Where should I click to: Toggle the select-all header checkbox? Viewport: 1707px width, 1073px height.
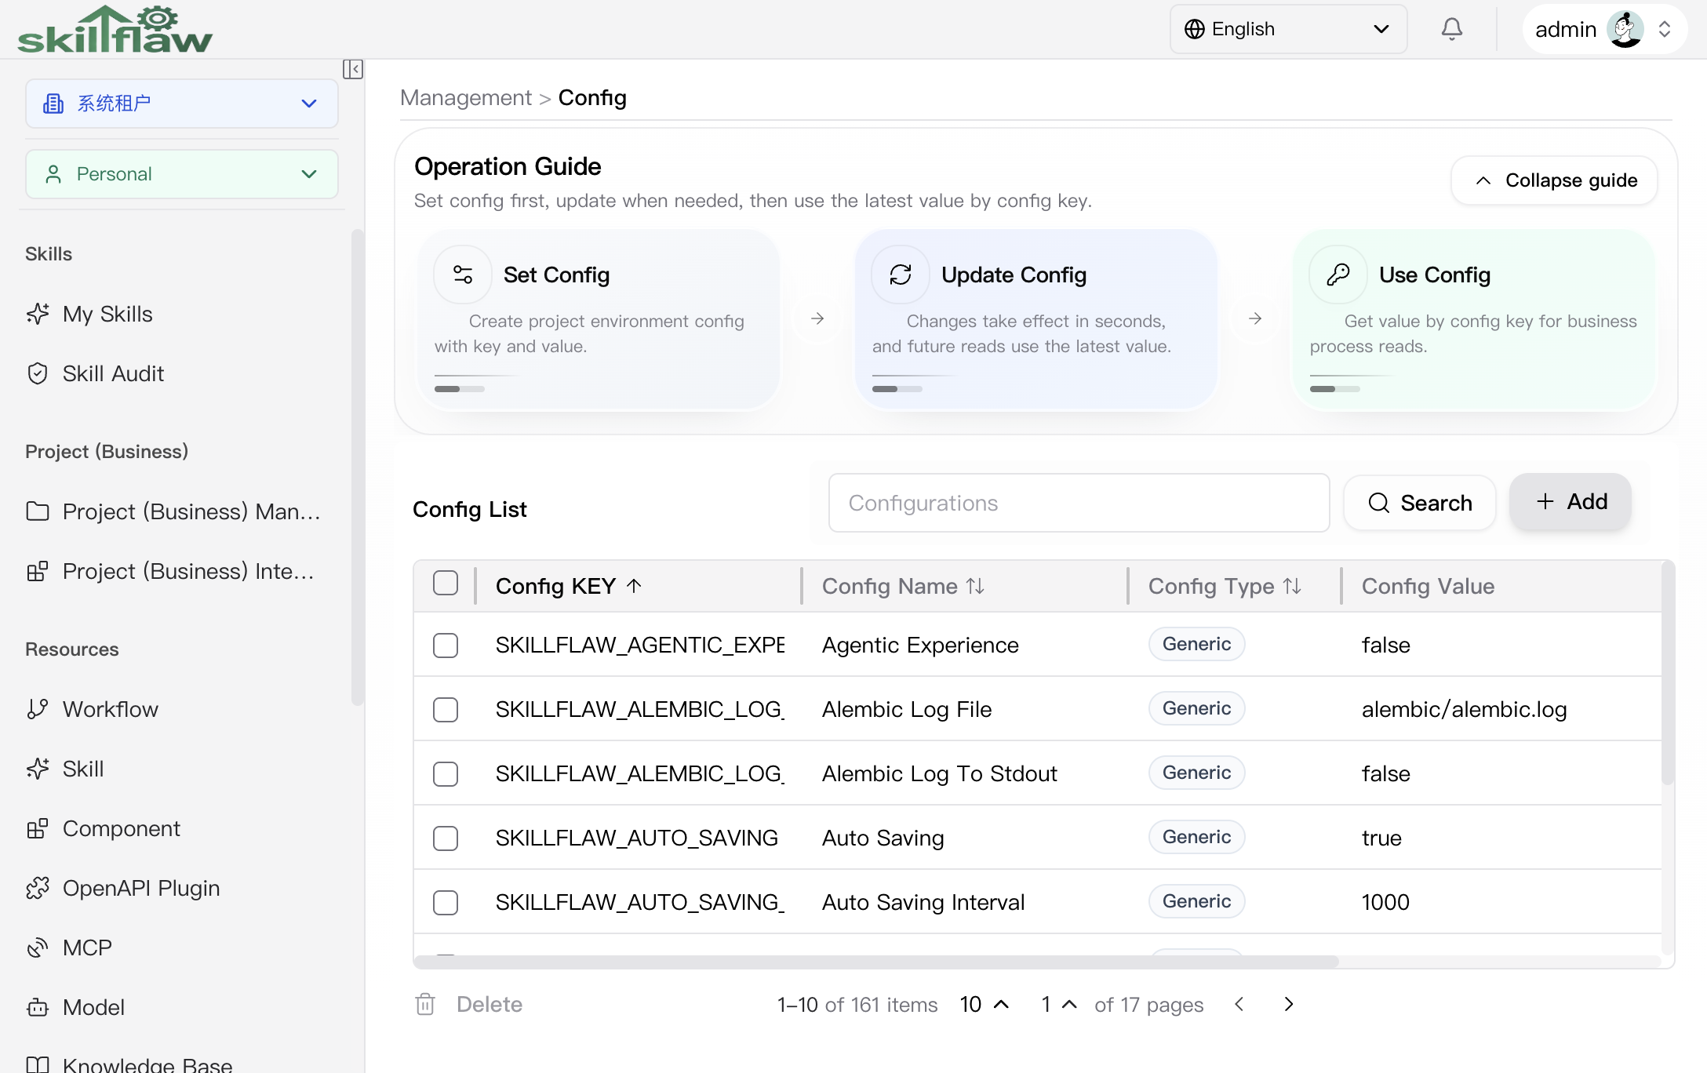446,584
